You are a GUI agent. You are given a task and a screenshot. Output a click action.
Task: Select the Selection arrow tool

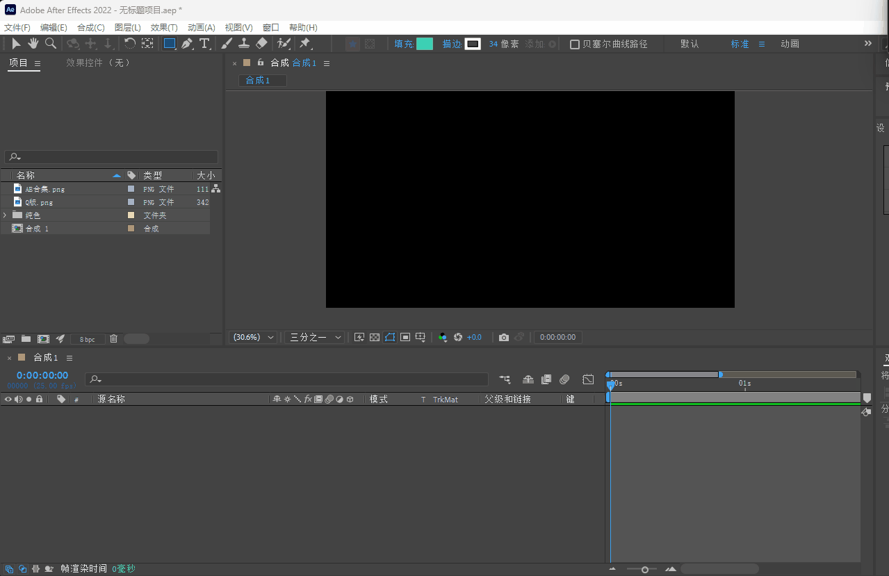(x=16, y=44)
